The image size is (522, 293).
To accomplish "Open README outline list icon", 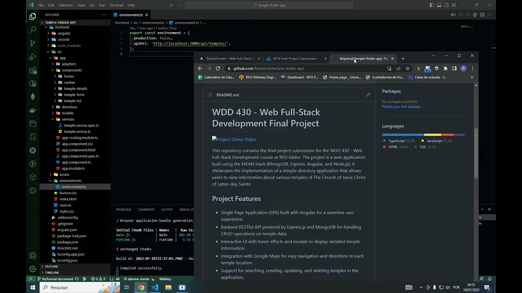I will [210, 95].
